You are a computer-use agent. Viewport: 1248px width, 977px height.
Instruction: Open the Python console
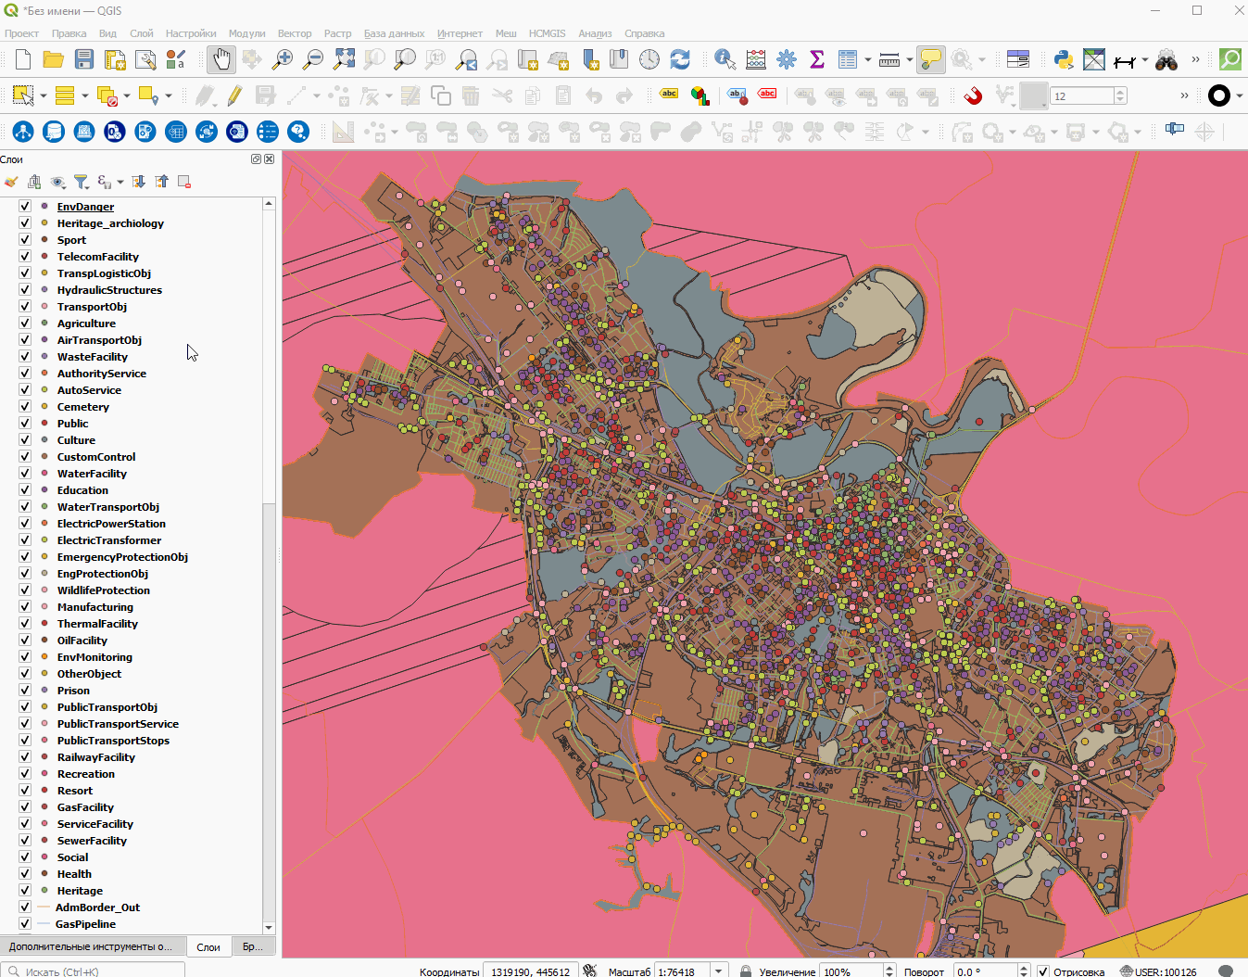tap(1064, 60)
